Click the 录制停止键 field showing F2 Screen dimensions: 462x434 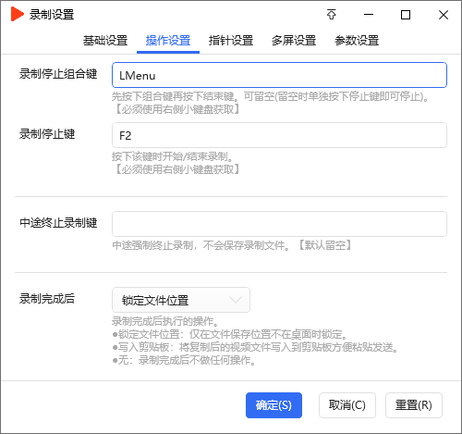pyautogui.click(x=279, y=135)
